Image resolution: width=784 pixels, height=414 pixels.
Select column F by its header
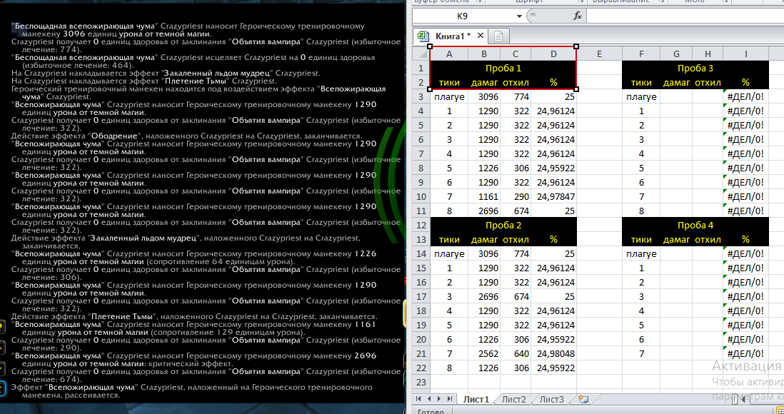click(x=641, y=54)
